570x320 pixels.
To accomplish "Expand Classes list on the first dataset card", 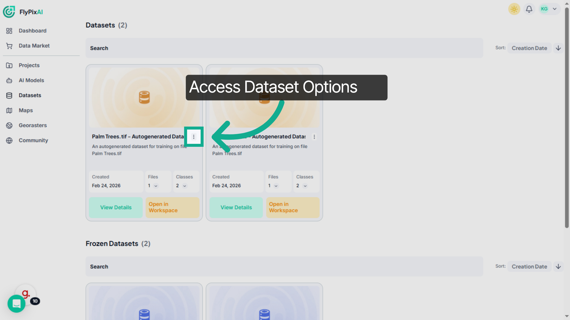I will pos(185,186).
